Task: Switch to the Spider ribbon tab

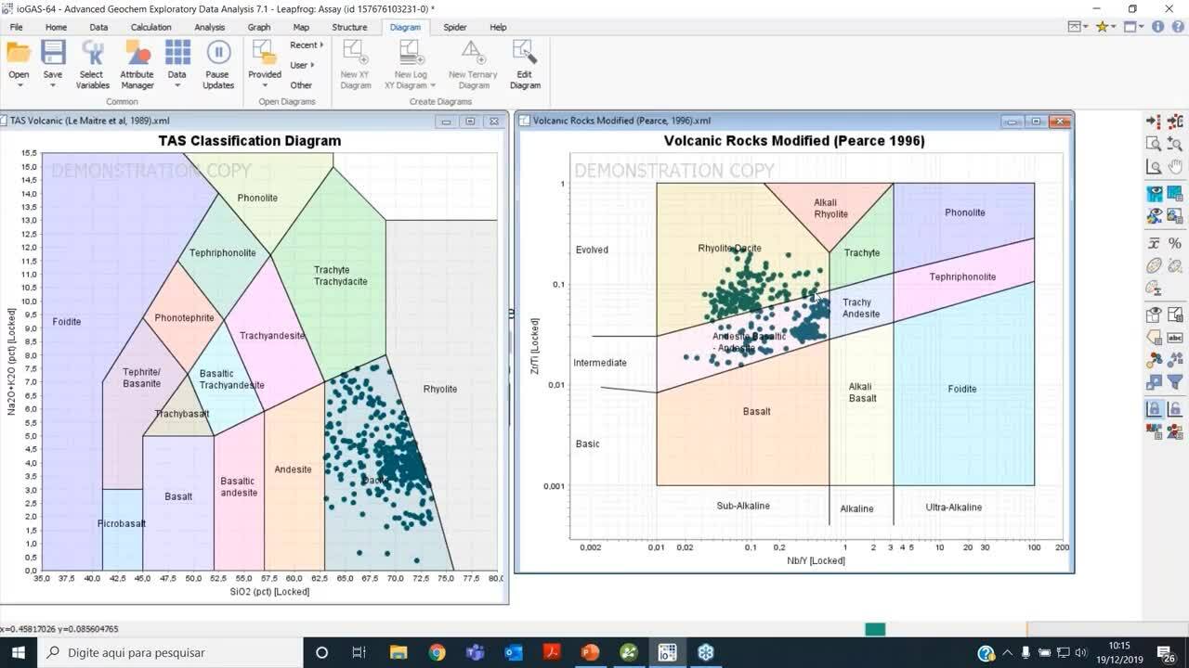Action: [x=454, y=27]
